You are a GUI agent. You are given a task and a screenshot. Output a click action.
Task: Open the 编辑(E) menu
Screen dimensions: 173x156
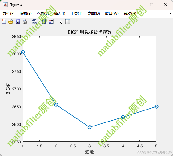pyautogui.click(x=26, y=14)
